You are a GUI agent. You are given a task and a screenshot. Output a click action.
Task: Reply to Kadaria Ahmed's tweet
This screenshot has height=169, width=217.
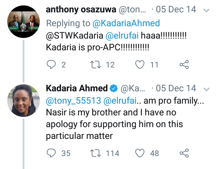[52, 153]
